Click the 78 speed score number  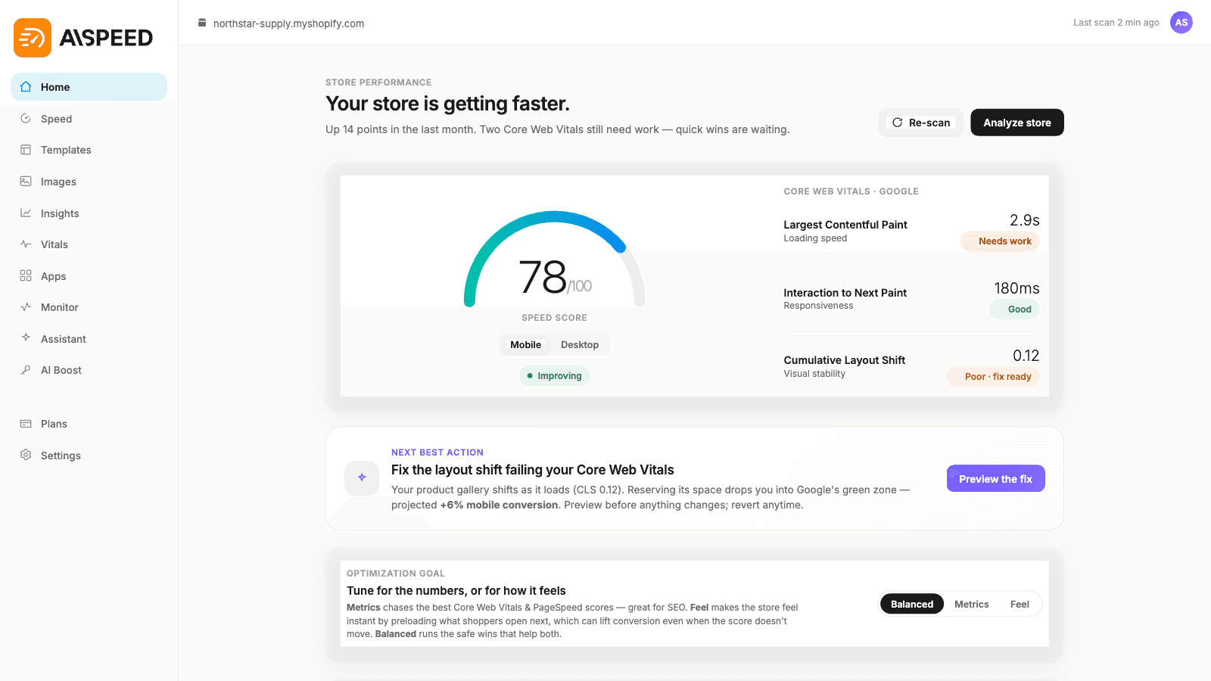[543, 277]
